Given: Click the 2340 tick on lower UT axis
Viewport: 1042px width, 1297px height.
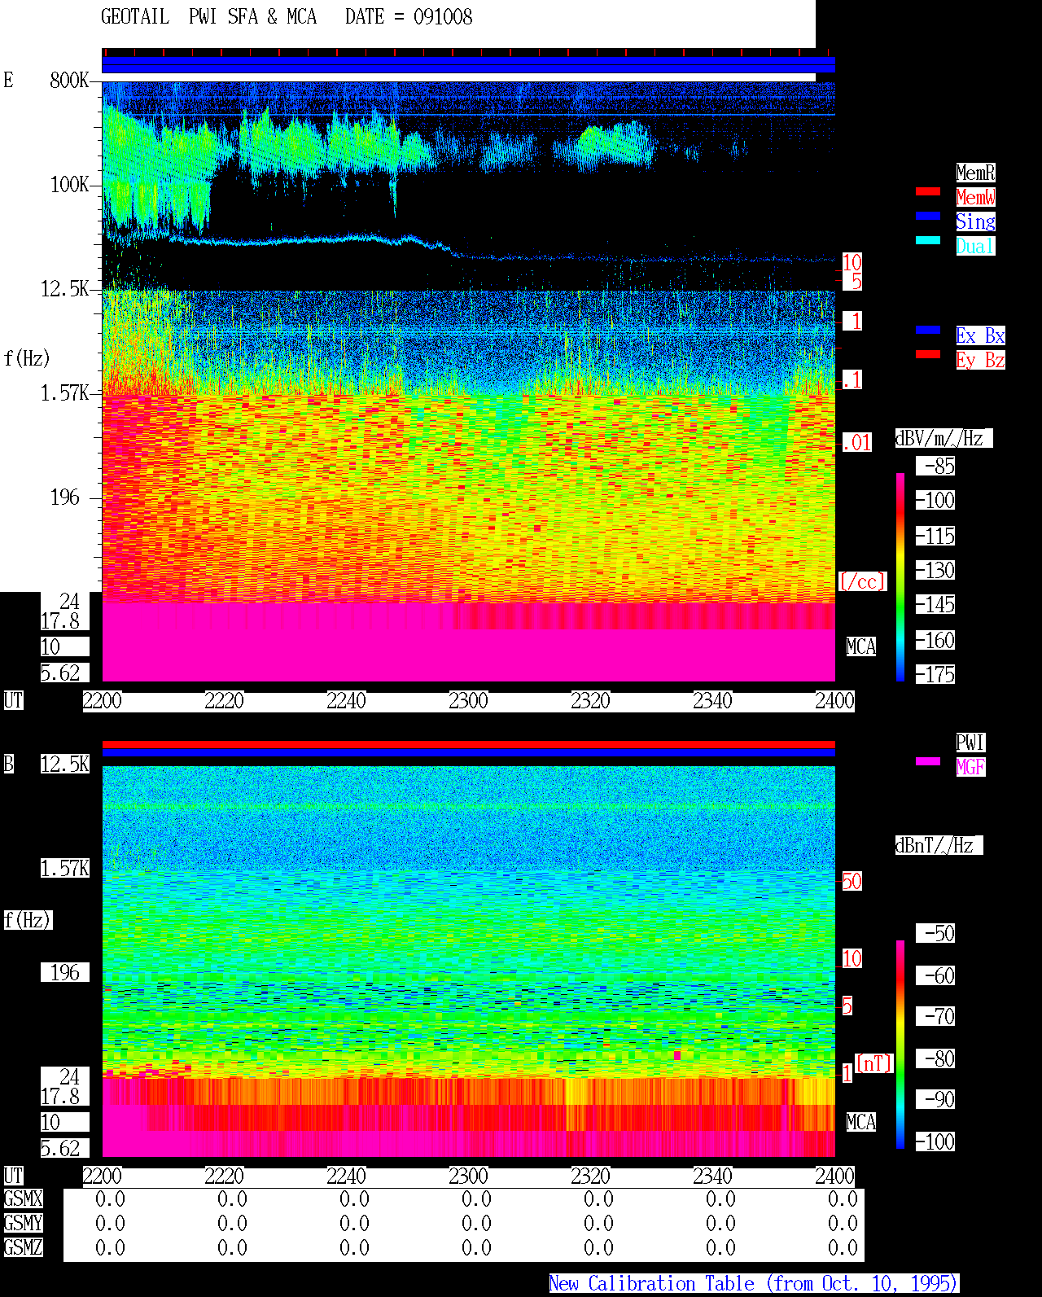Looking at the screenshot, I should click(713, 1176).
